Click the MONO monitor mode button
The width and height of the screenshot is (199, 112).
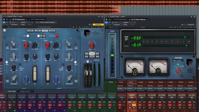click(92, 56)
